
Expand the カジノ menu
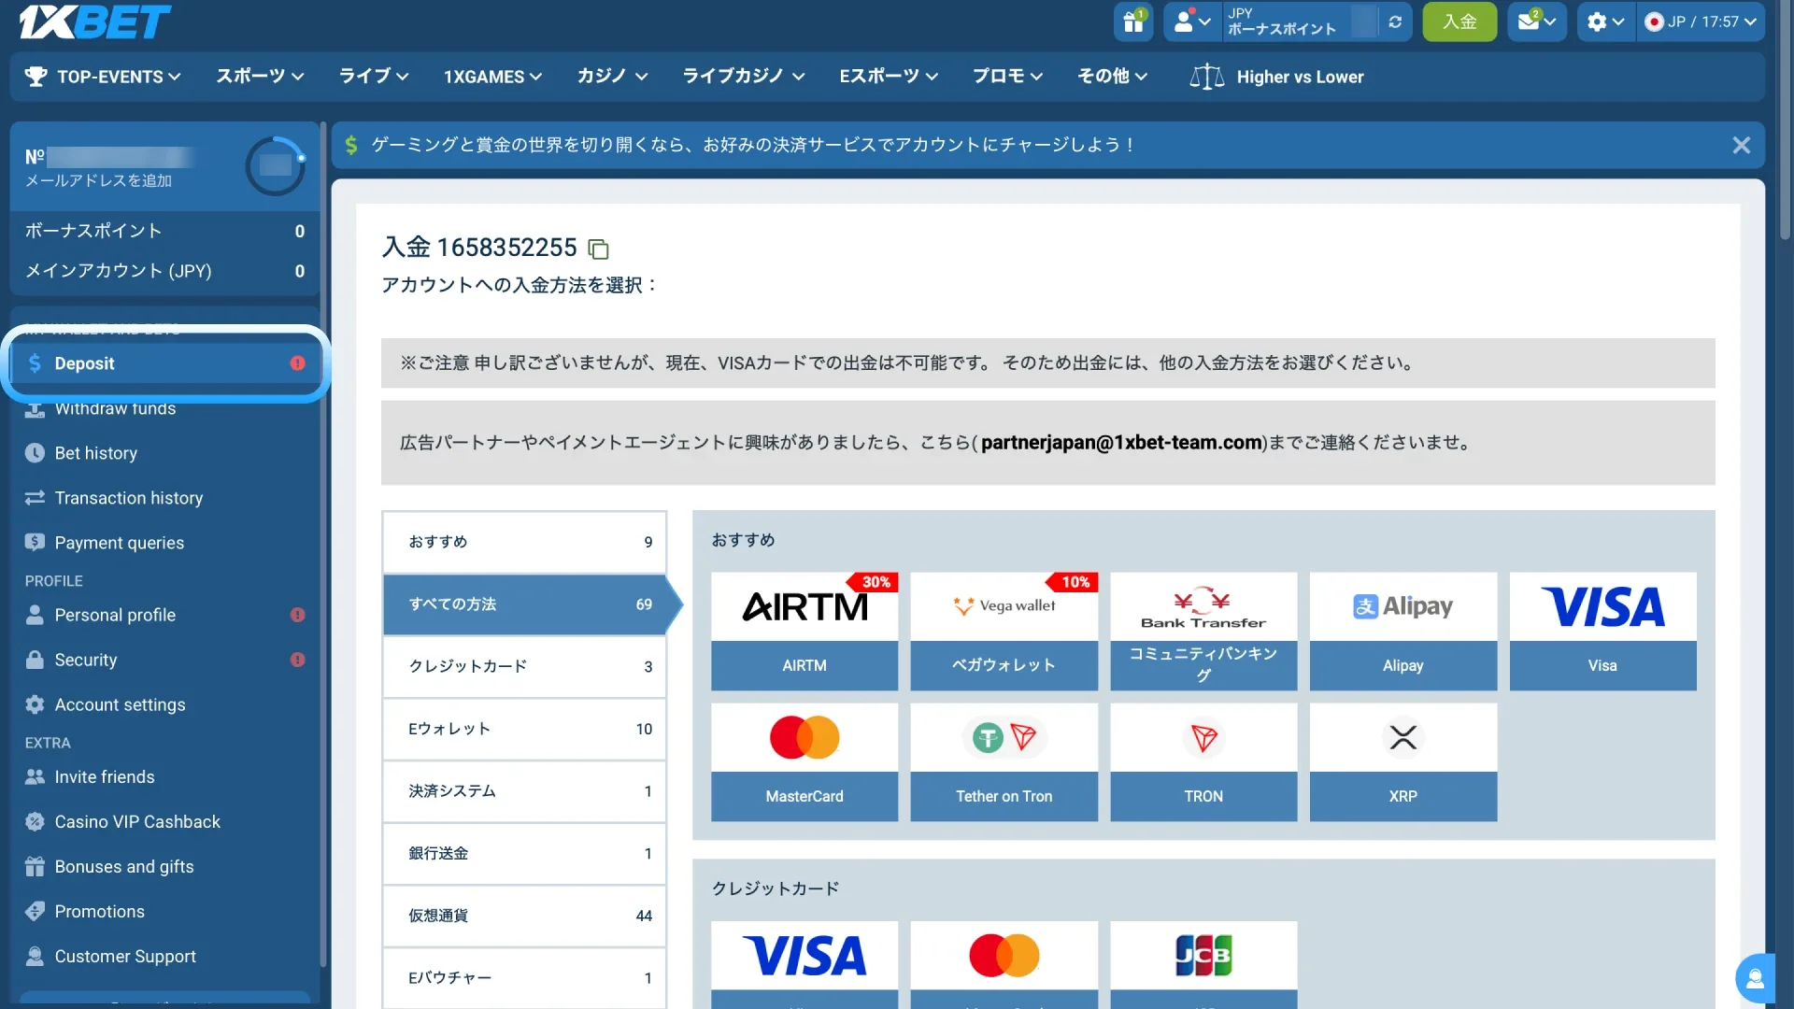click(x=612, y=77)
